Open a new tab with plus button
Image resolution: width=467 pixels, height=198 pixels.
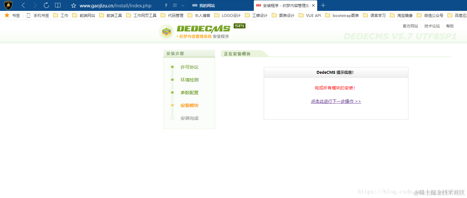click(323, 5)
